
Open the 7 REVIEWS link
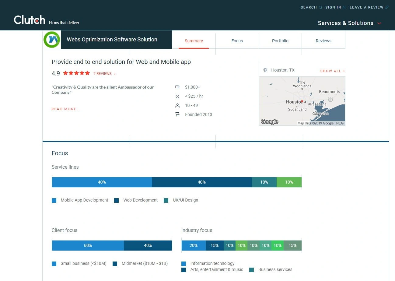pyautogui.click(x=103, y=74)
